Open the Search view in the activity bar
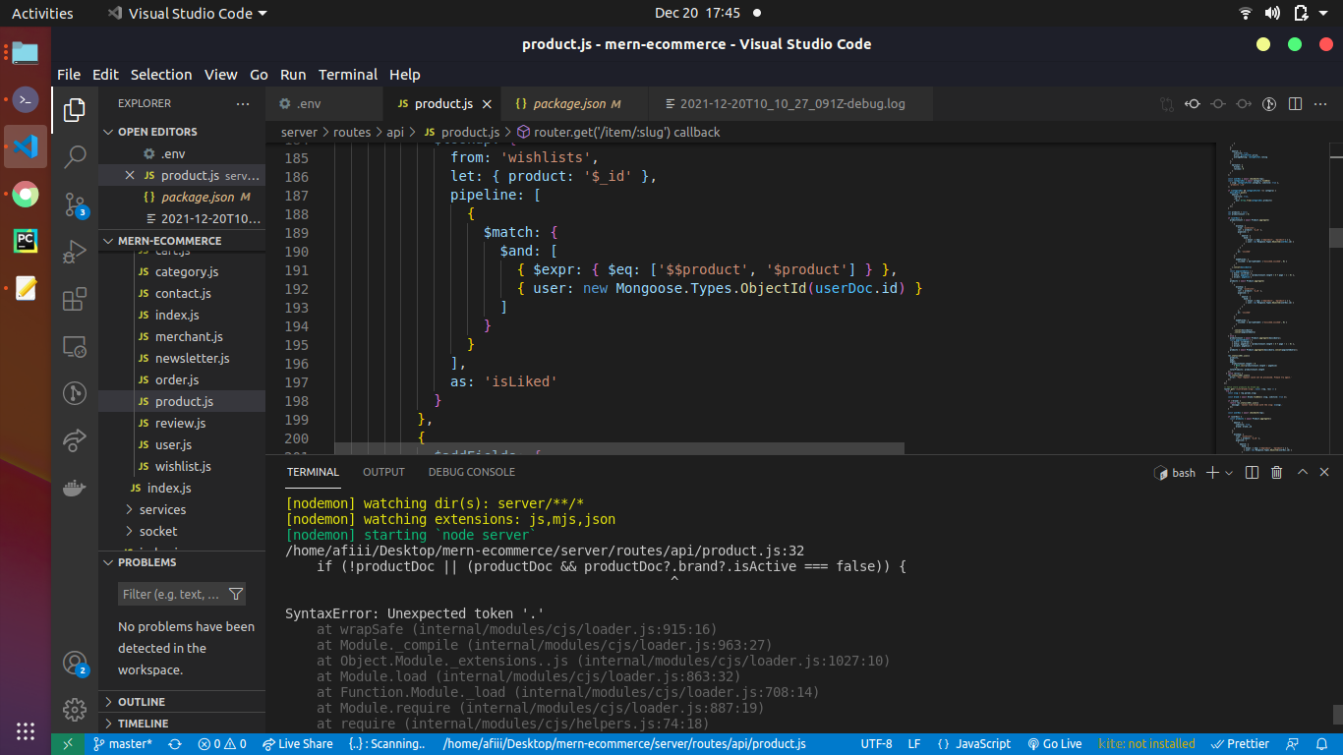The width and height of the screenshot is (1343, 755). click(75, 157)
